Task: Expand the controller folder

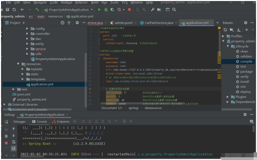Action: [x=27, y=34]
